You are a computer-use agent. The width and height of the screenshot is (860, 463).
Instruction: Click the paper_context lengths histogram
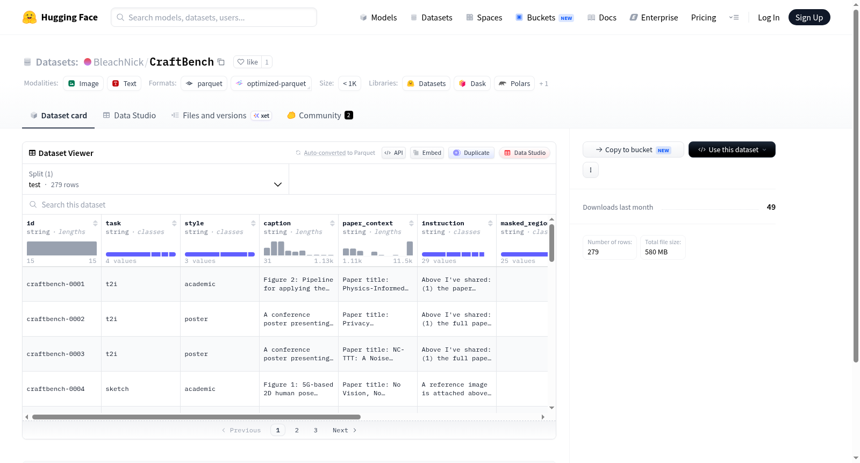(378, 248)
